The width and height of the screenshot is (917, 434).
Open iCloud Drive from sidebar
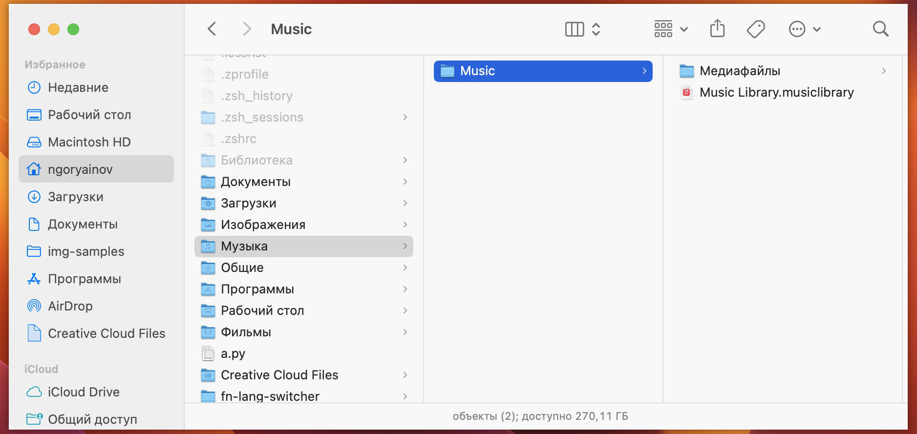pos(83,392)
